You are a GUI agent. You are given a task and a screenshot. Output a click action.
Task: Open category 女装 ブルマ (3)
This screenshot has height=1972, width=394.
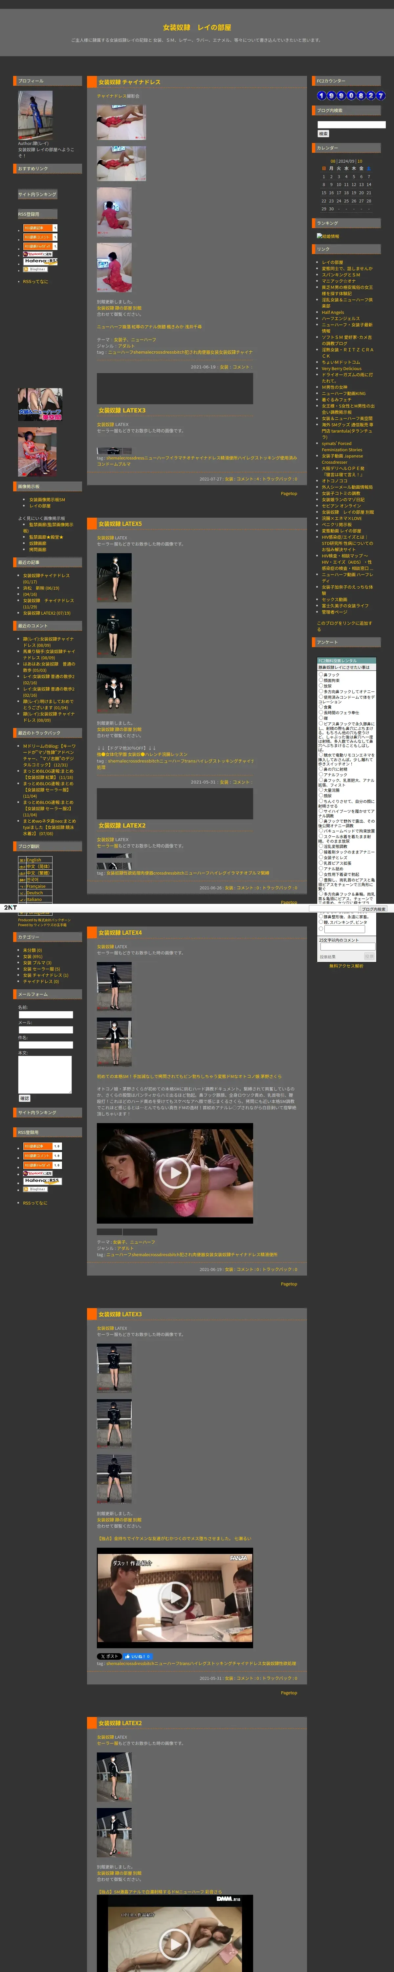[37, 963]
